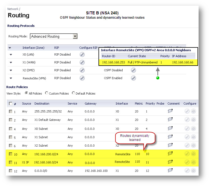Screen dimensions: 210x187
Task: Click Configure RIP pencil icon for X0 (LAN)
Action: [82, 54]
